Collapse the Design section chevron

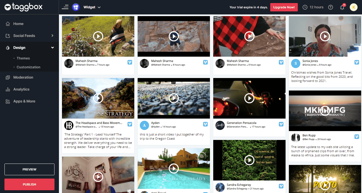click(52, 48)
